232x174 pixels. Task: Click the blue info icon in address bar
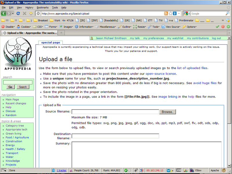tap(175, 13)
